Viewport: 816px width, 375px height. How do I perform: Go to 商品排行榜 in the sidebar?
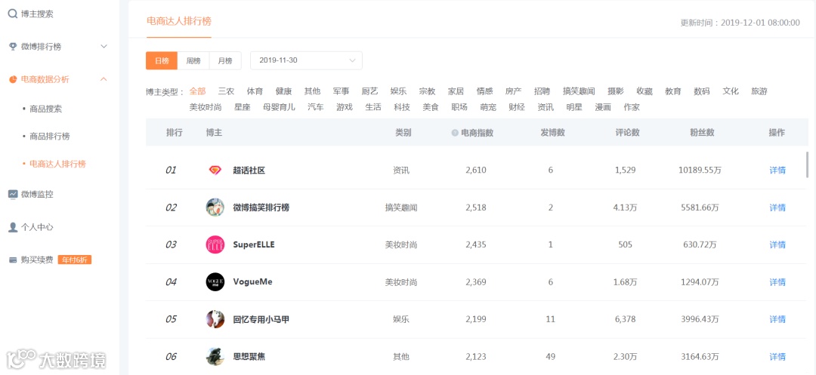(50, 137)
